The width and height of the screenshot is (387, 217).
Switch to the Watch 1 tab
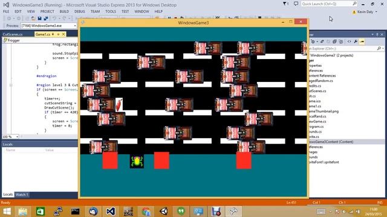(x=22, y=195)
